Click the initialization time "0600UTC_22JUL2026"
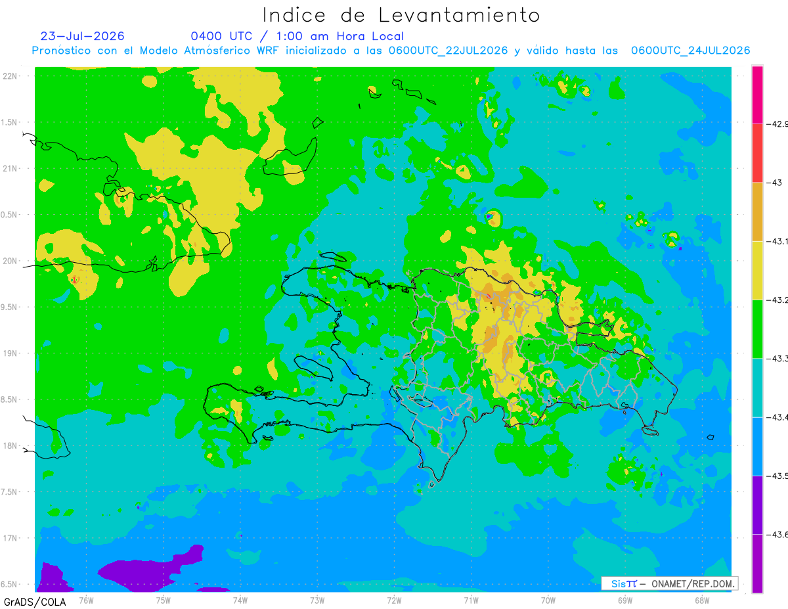This screenshot has height=609, width=788. [448, 51]
